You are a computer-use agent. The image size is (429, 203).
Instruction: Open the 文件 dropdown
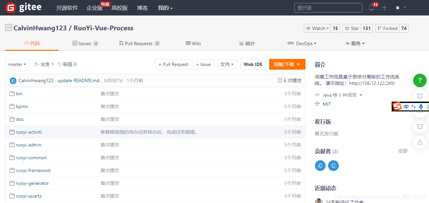point(227,64)
